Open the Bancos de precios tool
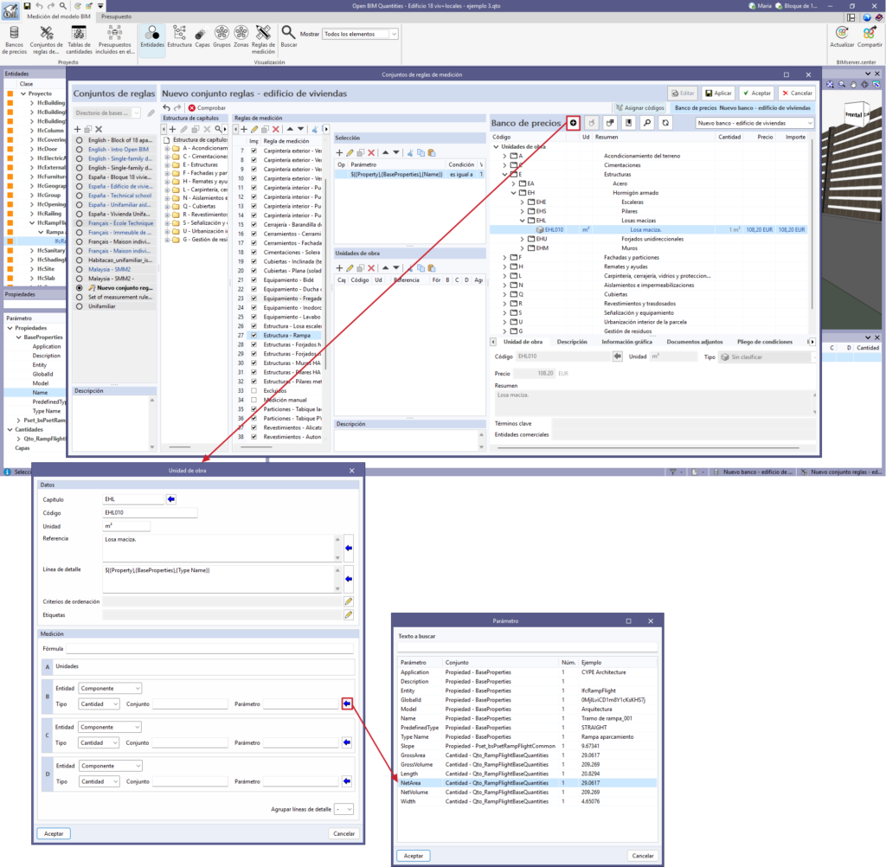Screen dimensions: 886x867 tap(14, 40)
